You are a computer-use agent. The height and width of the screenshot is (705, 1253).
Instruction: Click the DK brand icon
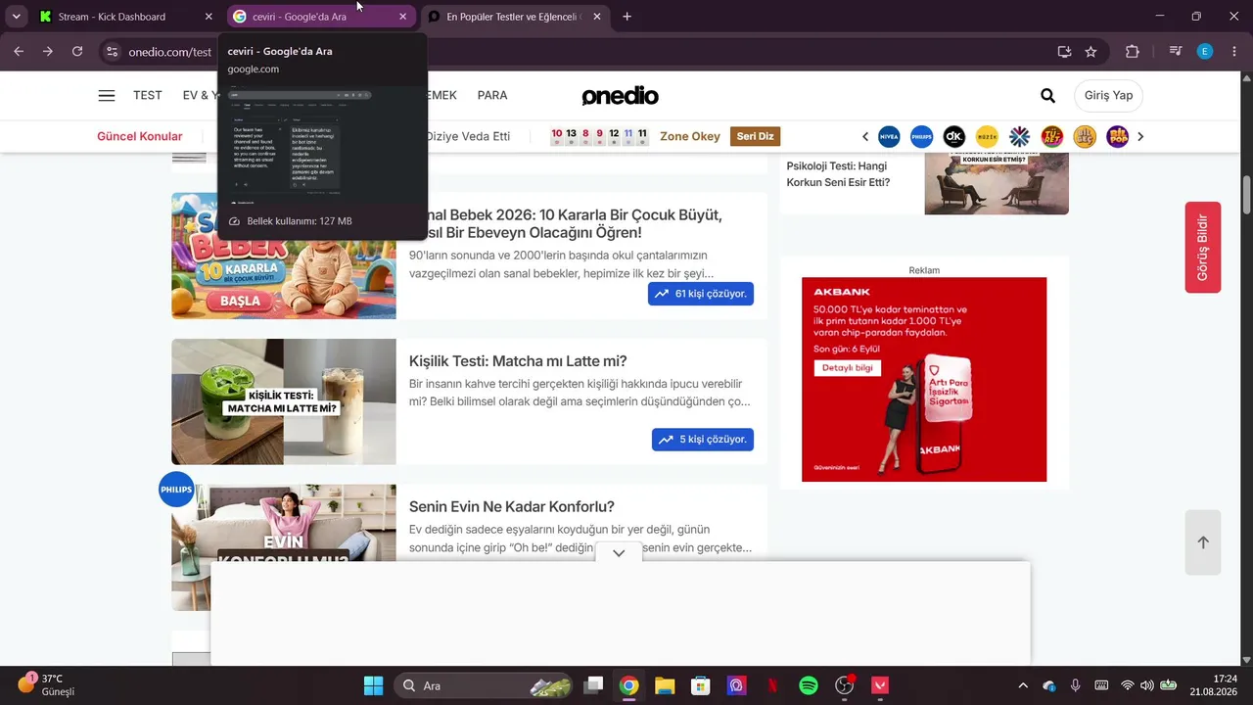(954, 136)
